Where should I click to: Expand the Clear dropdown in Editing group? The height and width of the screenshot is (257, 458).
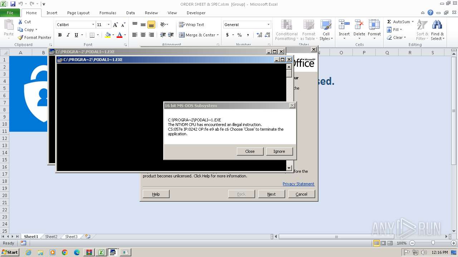click(x=405, y=37)
